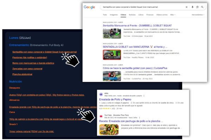Click the 'Entrenamiento' section heading
The width and height of the screenshot is (211, 140).
tap(19, 45)
